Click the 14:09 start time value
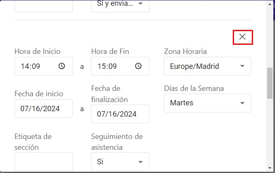This screenshot has height=173, width=275. tap(31, 66)
